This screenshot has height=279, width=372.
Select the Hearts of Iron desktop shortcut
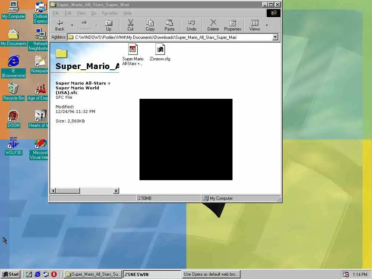point(39,119)
